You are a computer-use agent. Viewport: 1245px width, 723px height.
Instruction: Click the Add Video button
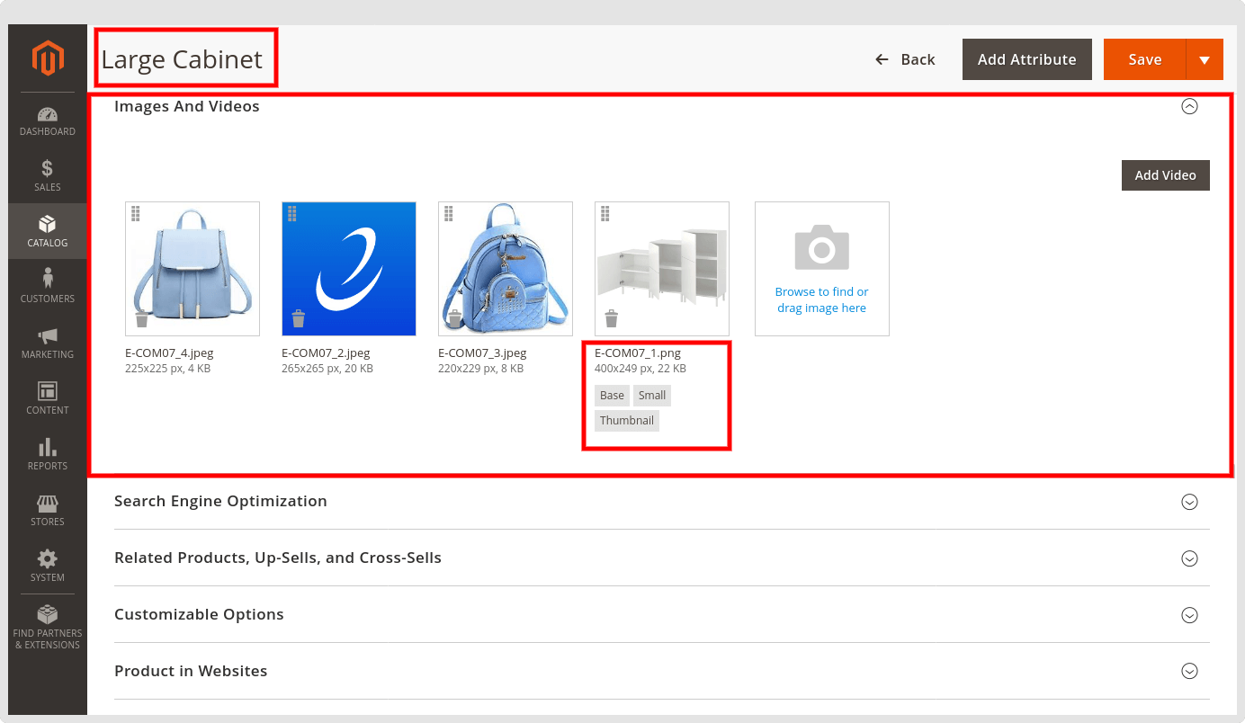(x=1165, y=175)
